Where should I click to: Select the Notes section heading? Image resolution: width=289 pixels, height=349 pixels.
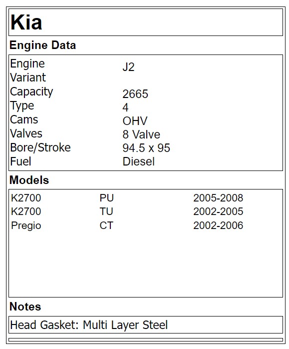25,306
